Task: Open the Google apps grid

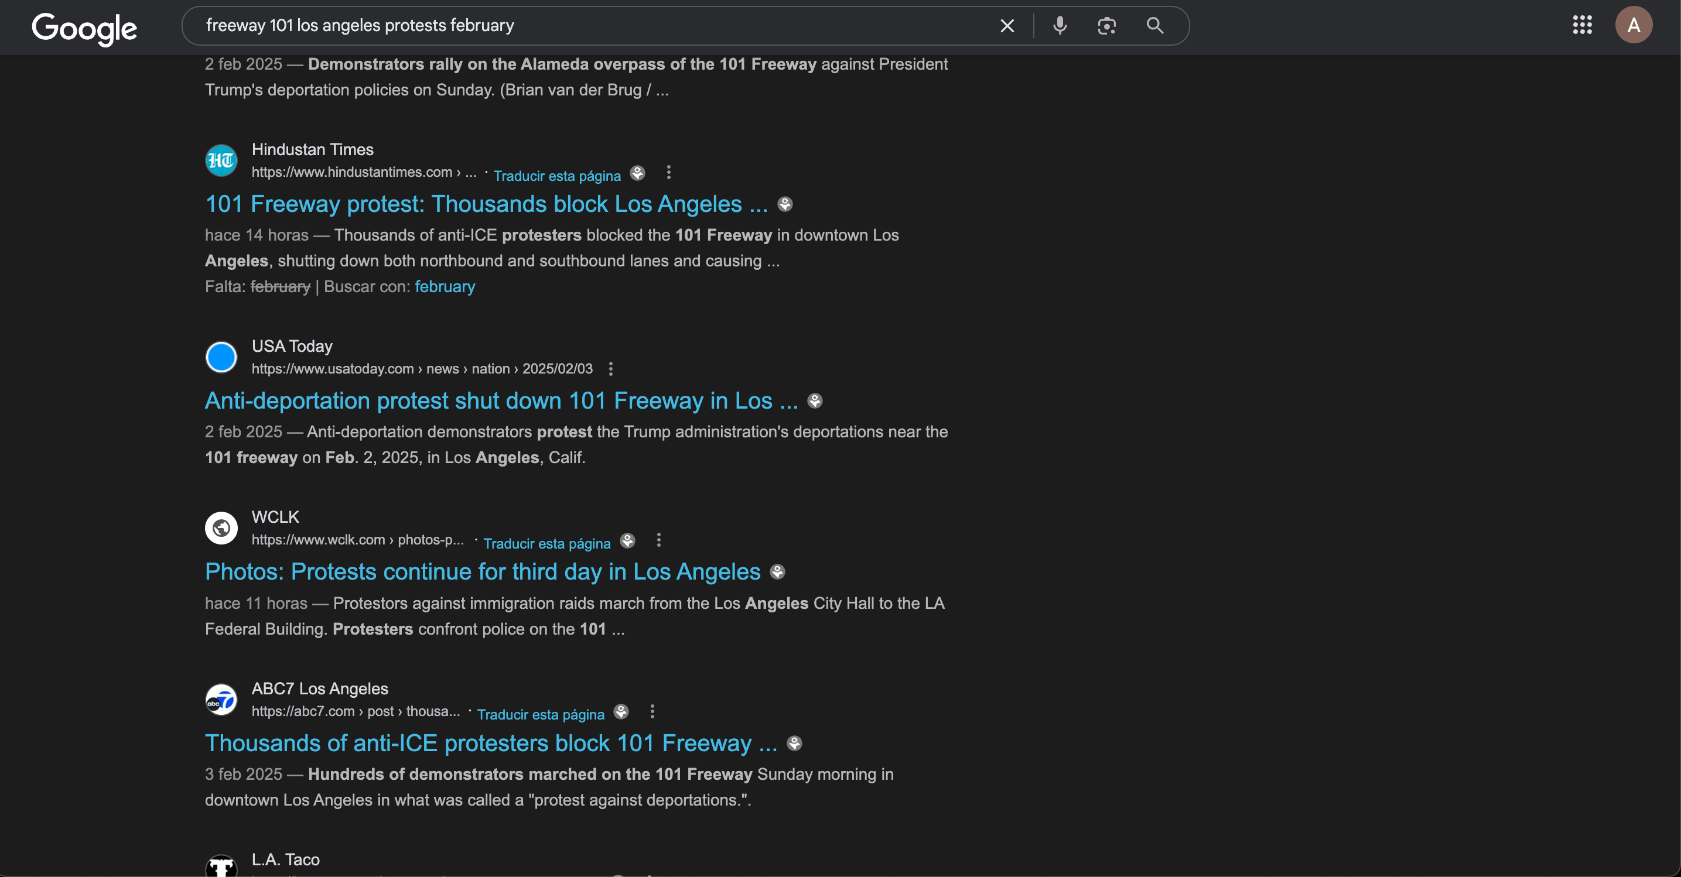Action: pos(1582,25)
